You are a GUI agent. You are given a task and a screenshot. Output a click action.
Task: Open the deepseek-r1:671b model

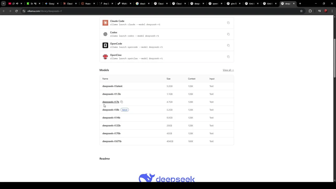(112, 141)
